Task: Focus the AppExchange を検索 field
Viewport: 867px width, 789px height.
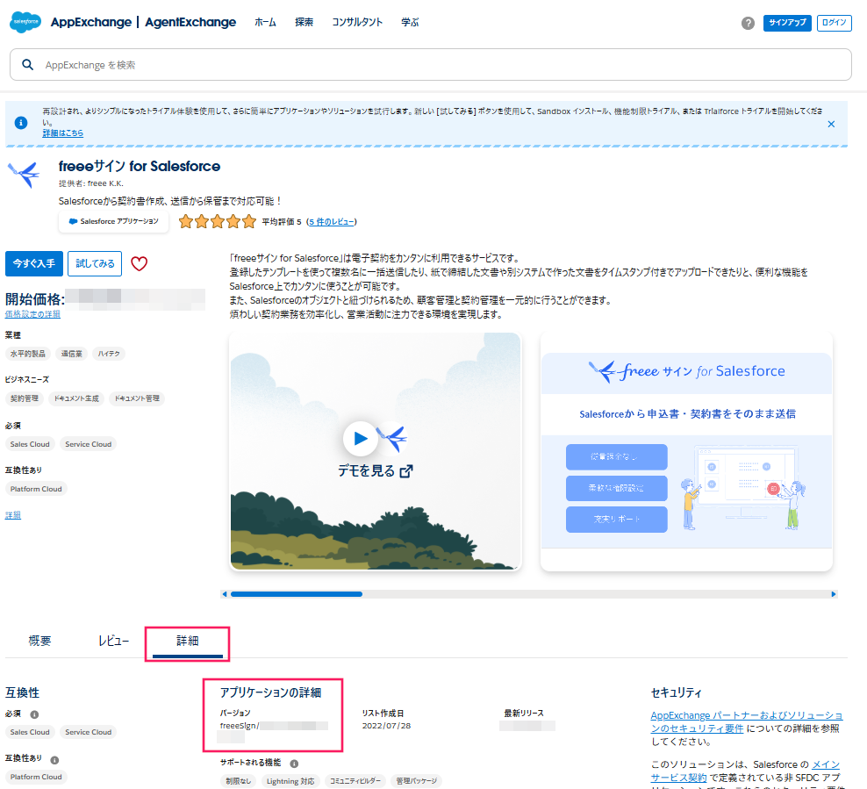Action: (431, 65)
